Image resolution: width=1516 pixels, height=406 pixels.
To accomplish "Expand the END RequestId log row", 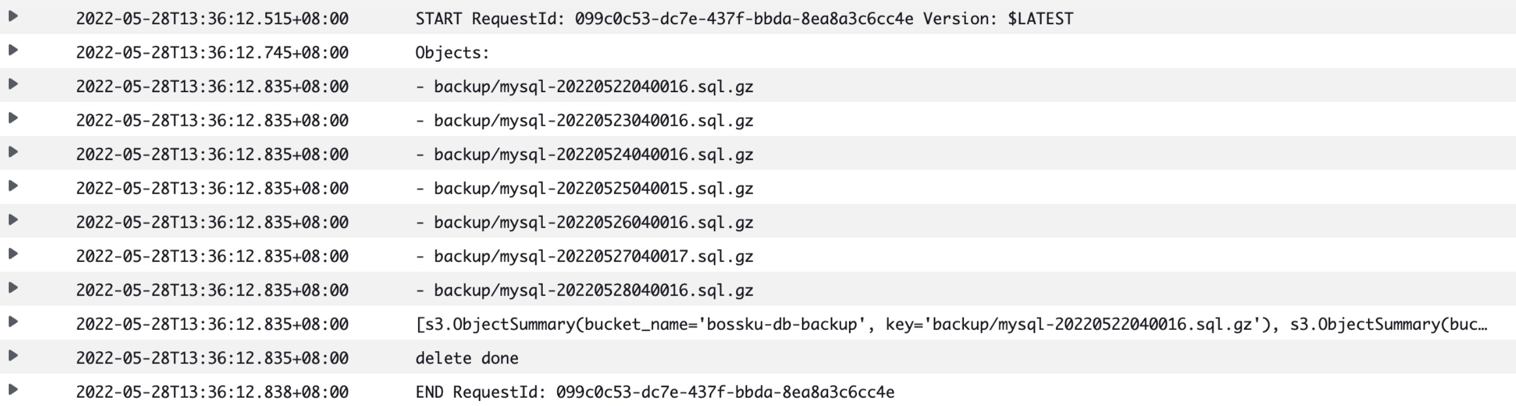I will (x=13, y=389).
